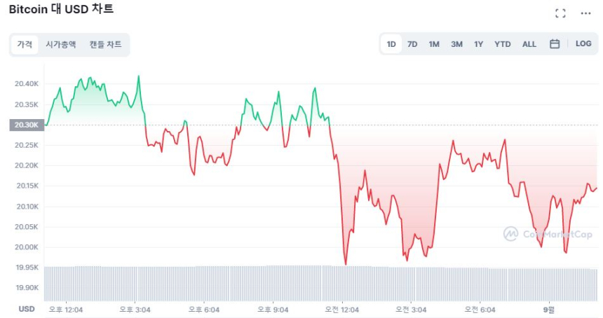Show the YTD time range
Screen dimensions: 603x318
(502, 44)
